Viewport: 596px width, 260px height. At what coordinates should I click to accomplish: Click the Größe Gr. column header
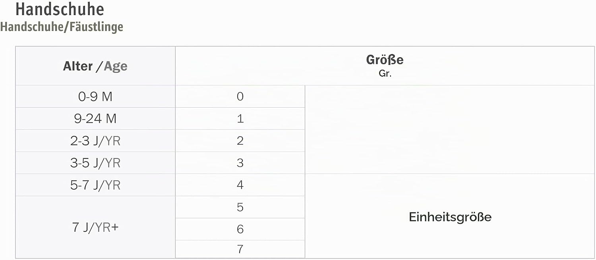385,66
